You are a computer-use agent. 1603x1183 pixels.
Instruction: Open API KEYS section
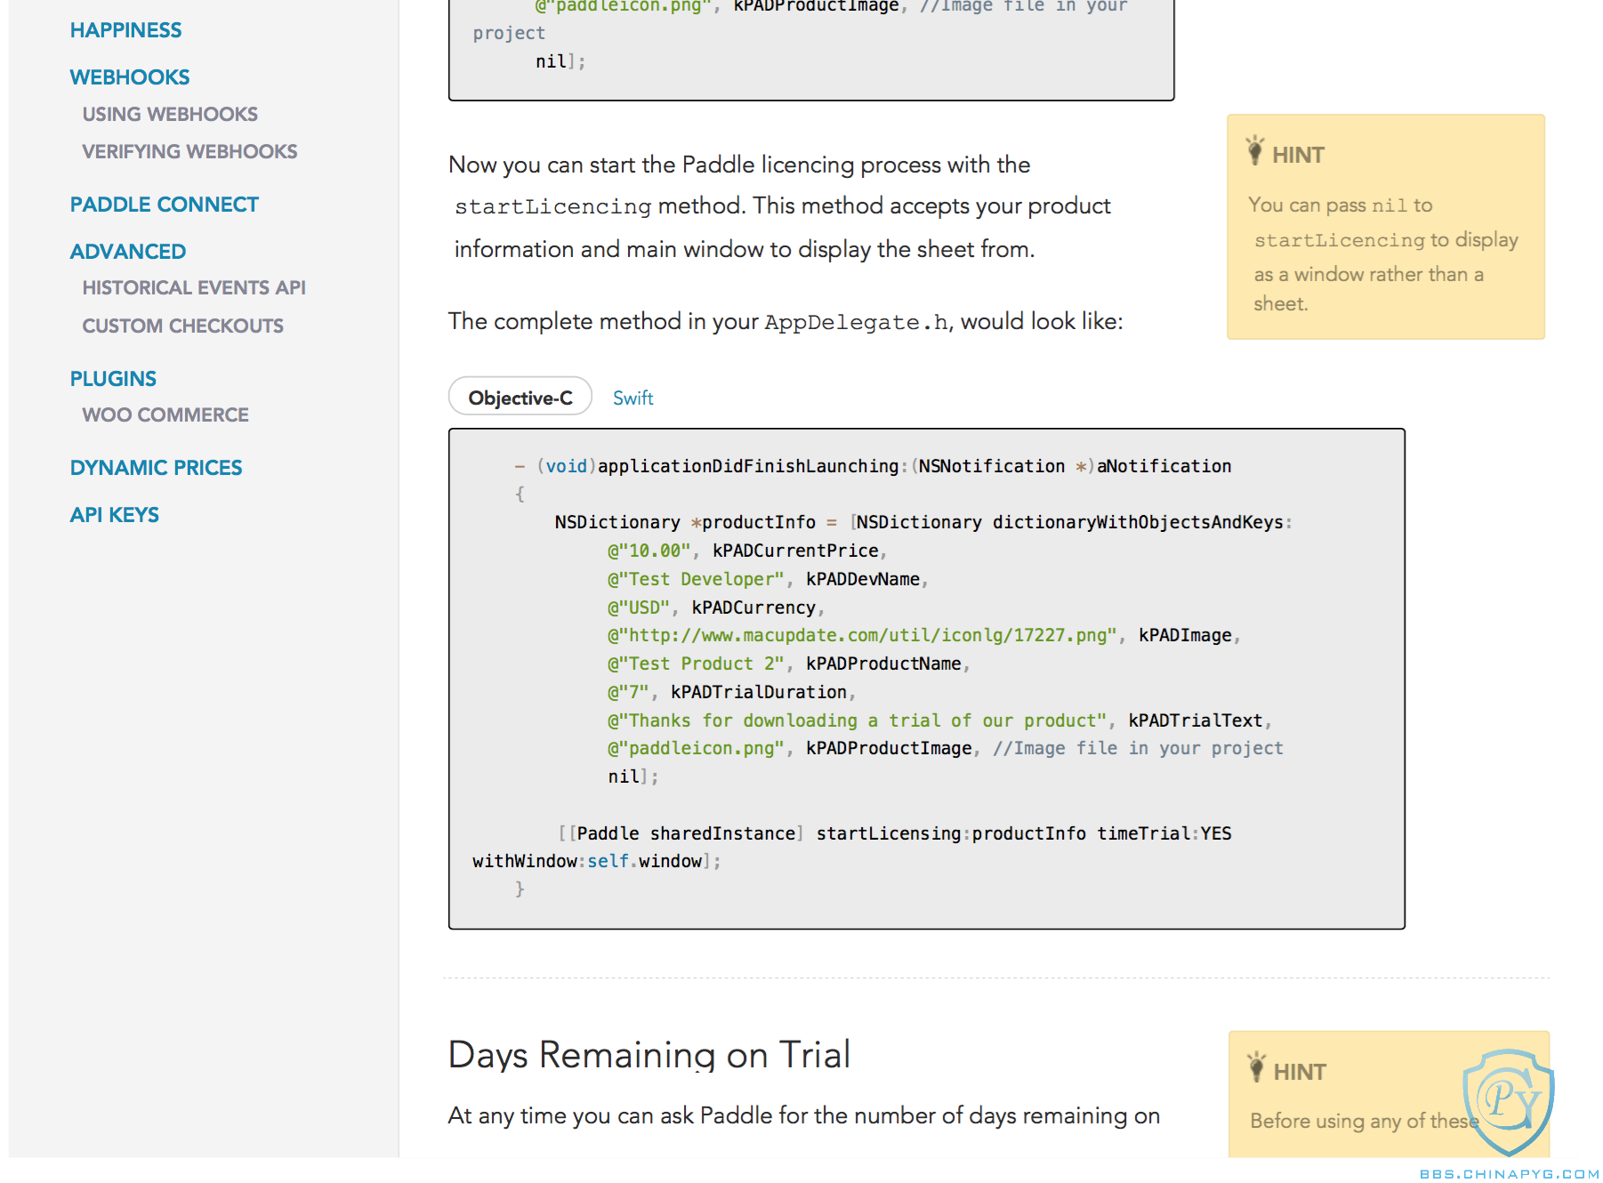[115, 515]
